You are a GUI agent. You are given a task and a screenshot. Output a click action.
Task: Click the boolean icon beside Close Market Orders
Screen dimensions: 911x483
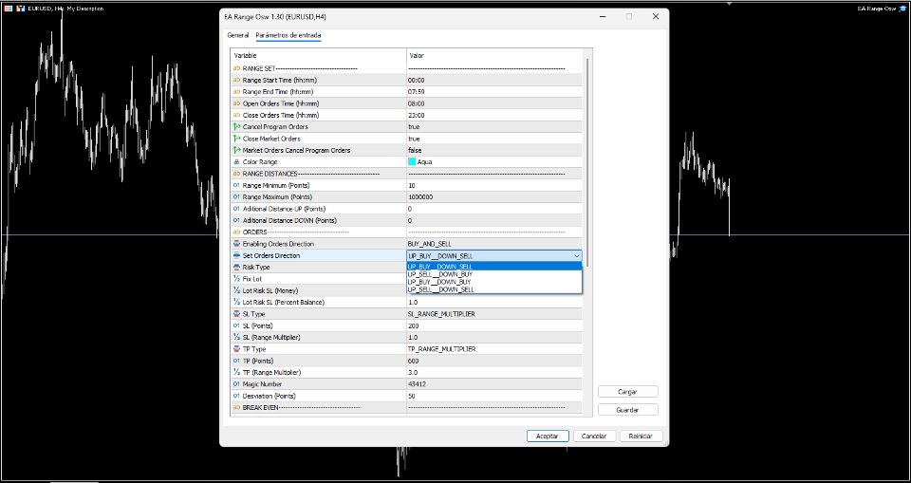click(236, 139)
